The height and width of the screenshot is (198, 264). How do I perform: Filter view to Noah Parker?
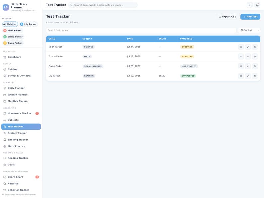(x=12, y=30)
